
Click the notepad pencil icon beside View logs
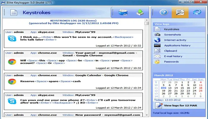(159, 106)
